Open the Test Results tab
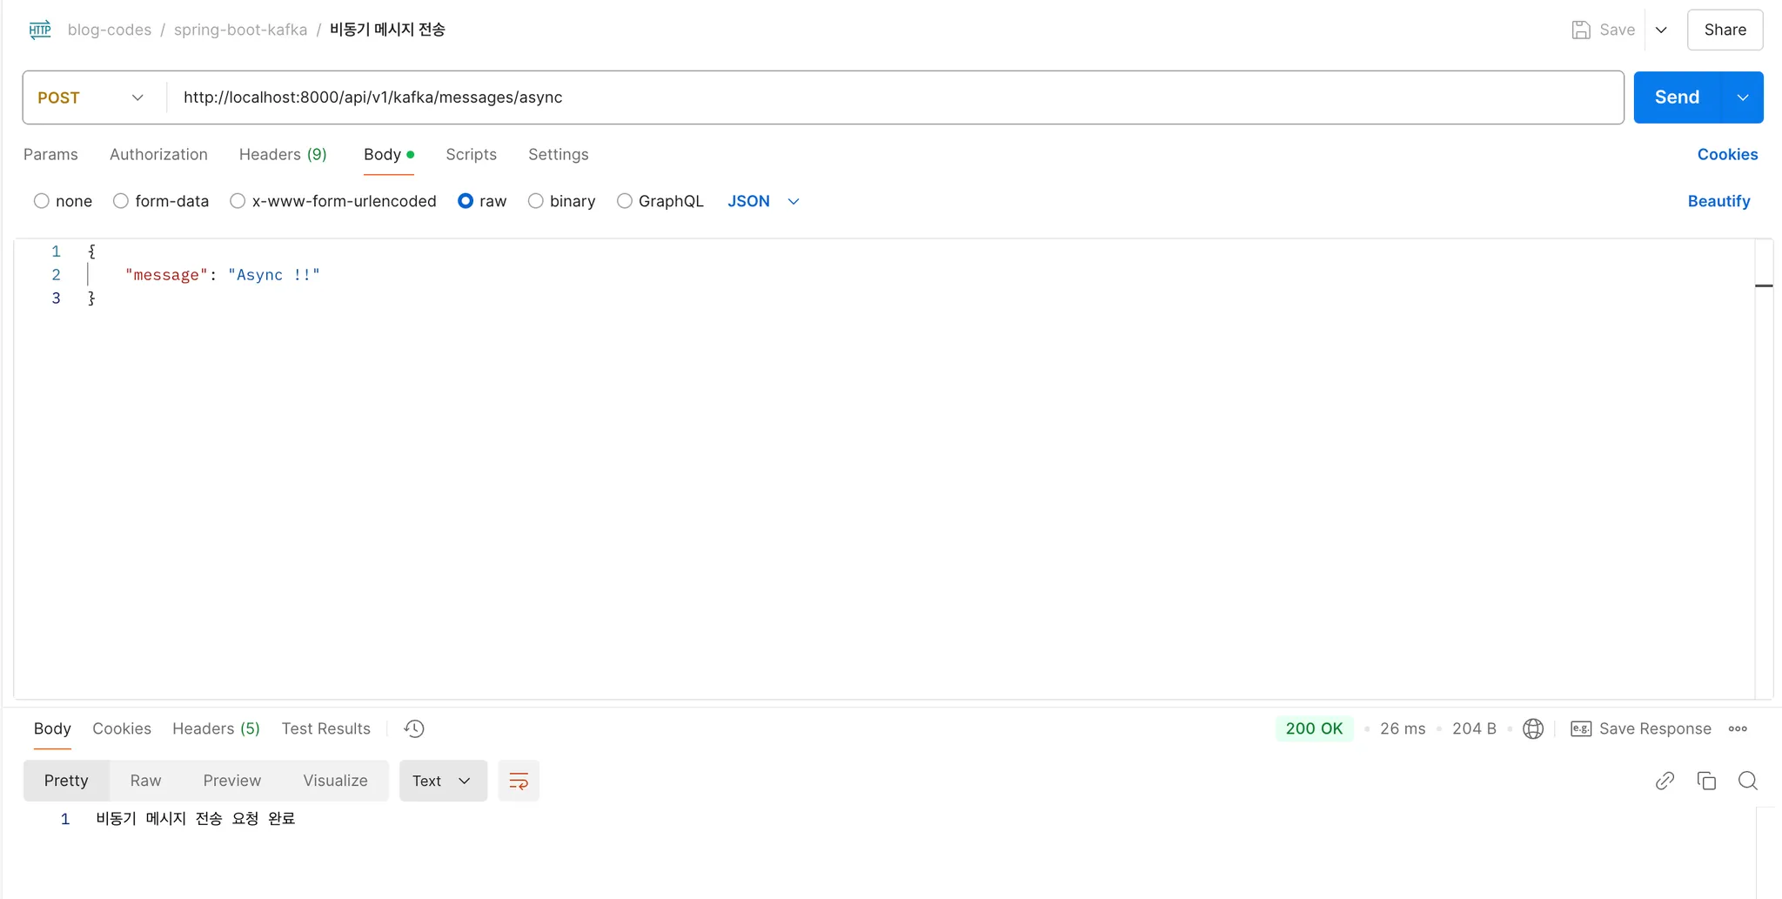This screenshot has height=899, width=1782. pyautogui.click(x=325, y=728)
